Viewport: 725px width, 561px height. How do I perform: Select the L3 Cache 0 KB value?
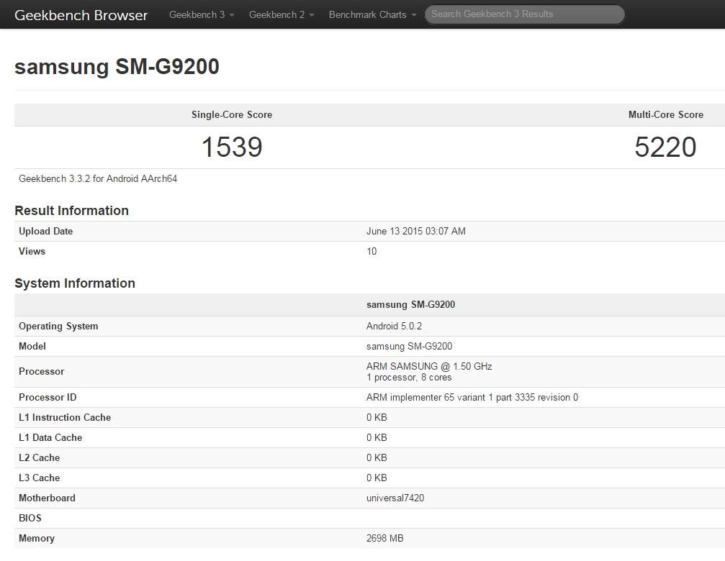(377, 478)
